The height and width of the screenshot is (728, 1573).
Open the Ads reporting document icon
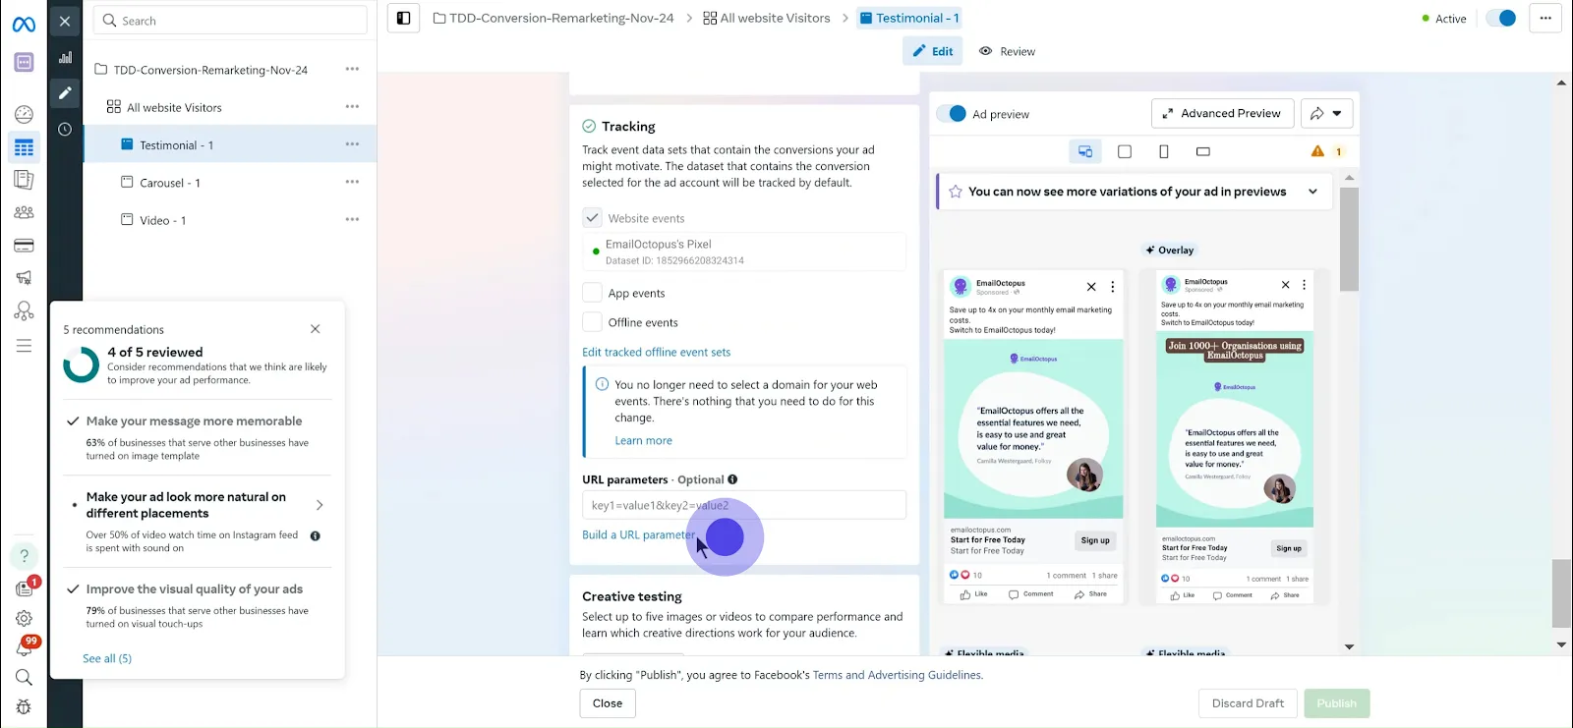(x=24, y=180)
